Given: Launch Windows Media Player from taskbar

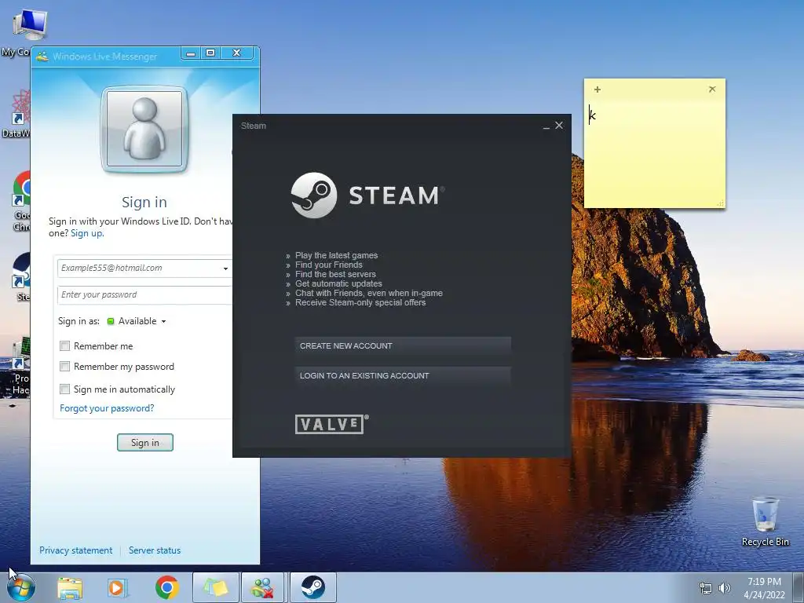Looking at the screenshot, I should (x=118, y=587).
